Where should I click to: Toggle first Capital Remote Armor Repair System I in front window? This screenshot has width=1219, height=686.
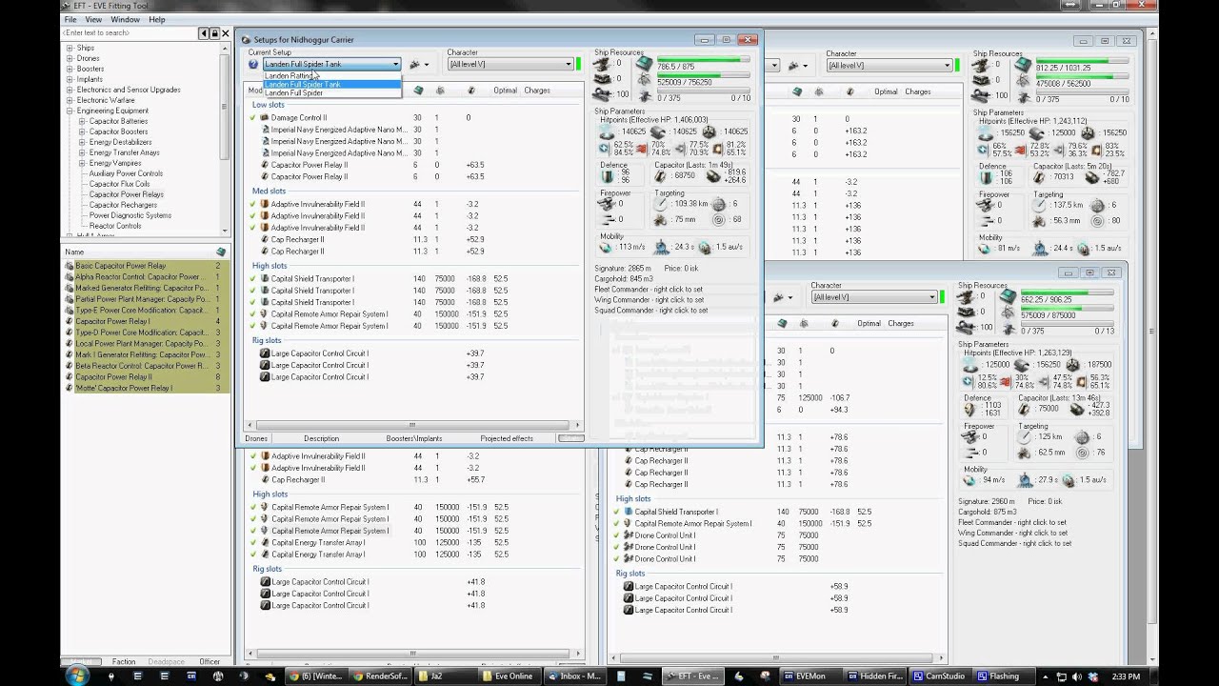253,314
